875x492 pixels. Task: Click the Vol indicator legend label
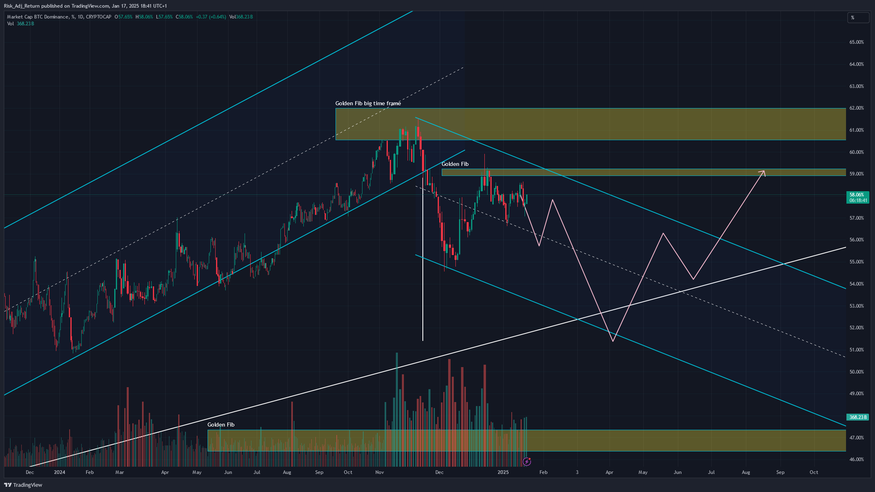(10, 24)
